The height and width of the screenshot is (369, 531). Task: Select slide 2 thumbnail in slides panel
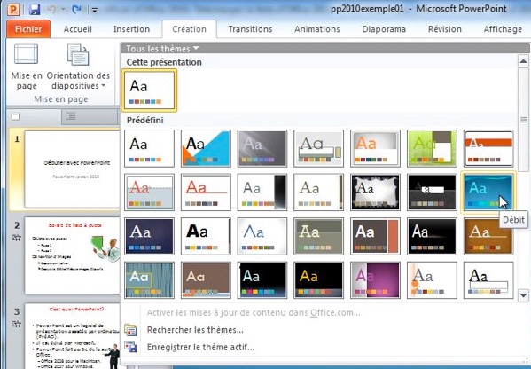point(72,255)
